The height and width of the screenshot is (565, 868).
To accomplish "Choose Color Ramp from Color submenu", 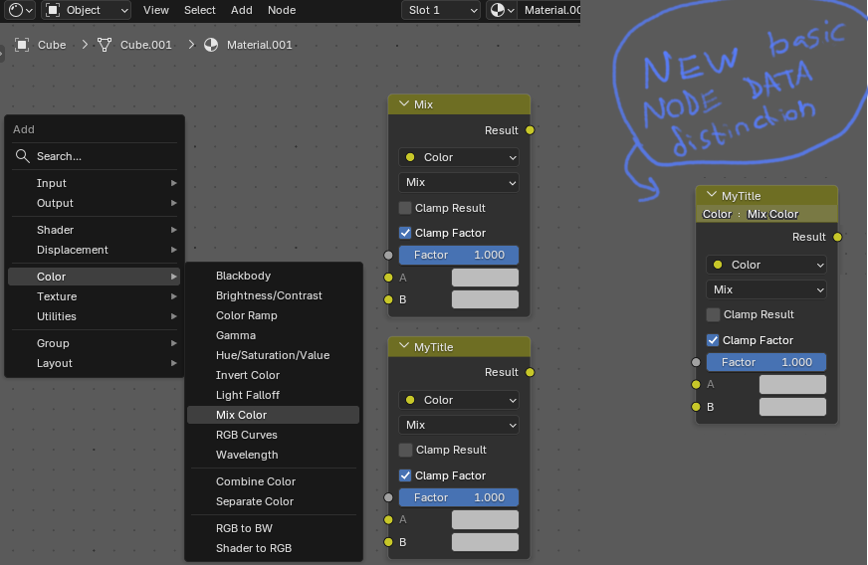I will click(x=274, y=315).
